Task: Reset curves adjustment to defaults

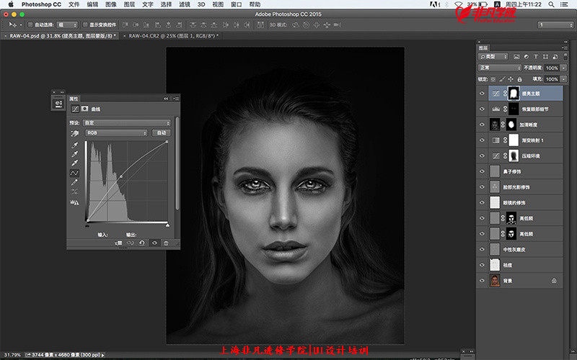Action: [141, 243]
